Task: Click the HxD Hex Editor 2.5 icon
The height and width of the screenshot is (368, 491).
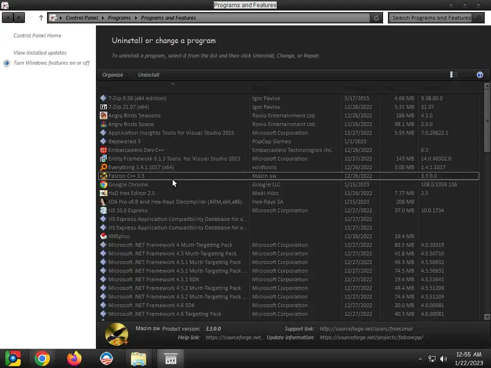Action: (104, 193)
